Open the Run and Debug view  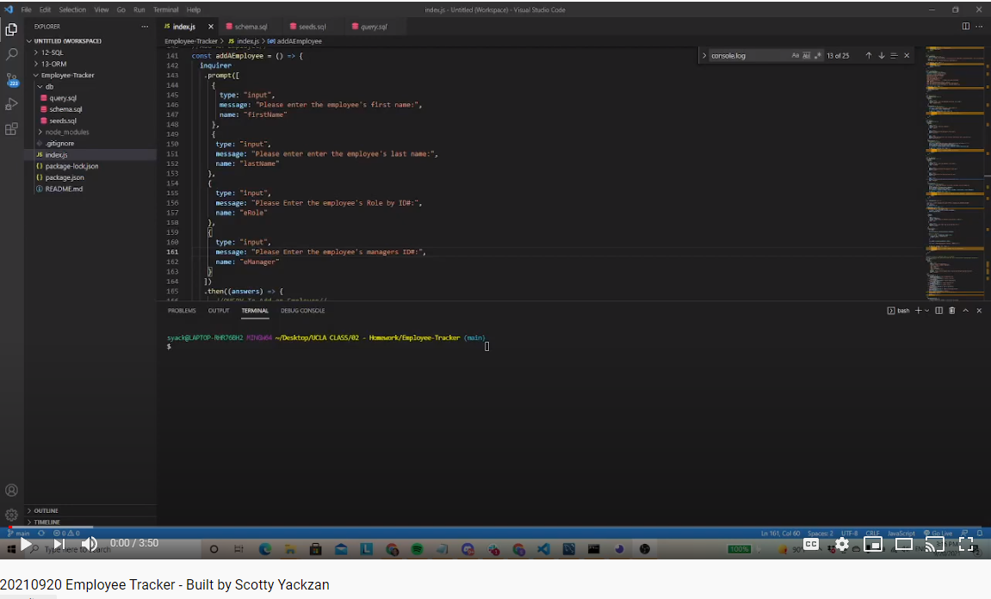pos(12,104)
